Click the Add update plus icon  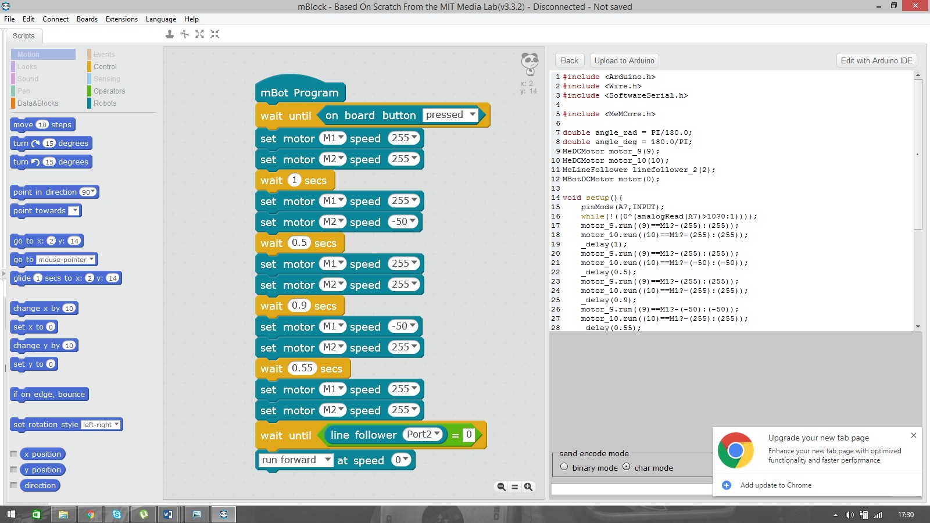click(x=727, y=485)
